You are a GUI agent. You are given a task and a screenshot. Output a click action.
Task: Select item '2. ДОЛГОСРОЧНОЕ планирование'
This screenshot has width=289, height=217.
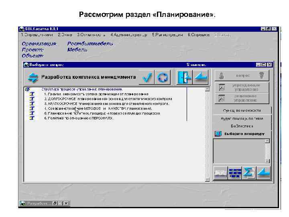[108, 99]
